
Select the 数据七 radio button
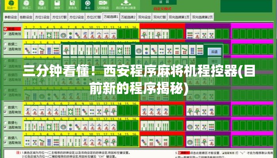6,122
